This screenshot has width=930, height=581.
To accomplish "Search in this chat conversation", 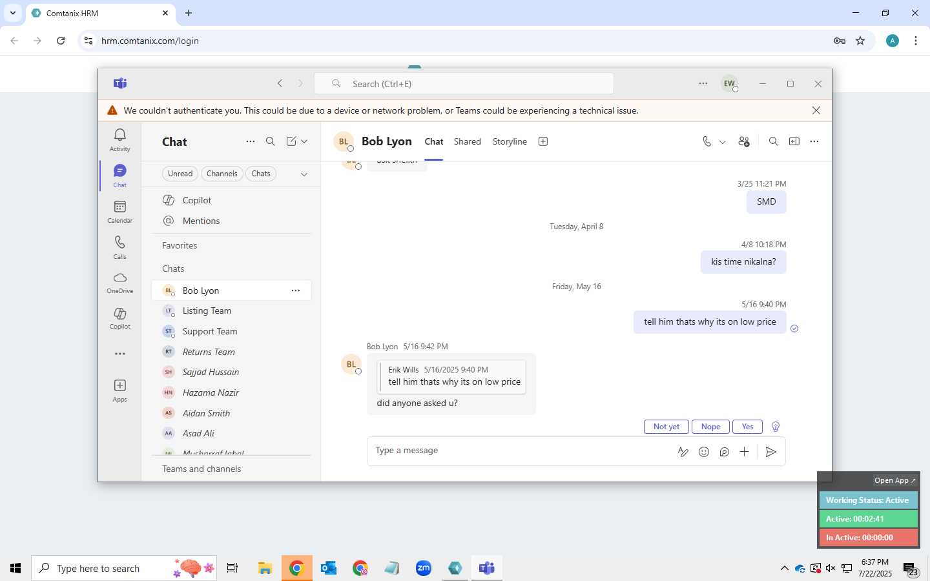I will 773,141.
